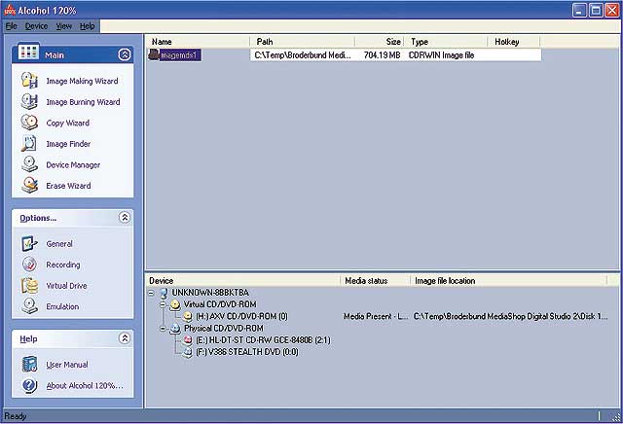This screenshot has height=424, width=623.
Task: Launch the Image Burning Wizard link
Action: click(x=83, y=102)
